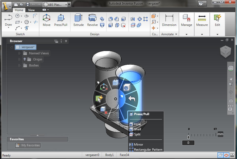This screenshot has height=159, width=237.
Task: Select the circle sketch tool
Action: [x=17, y=16]
